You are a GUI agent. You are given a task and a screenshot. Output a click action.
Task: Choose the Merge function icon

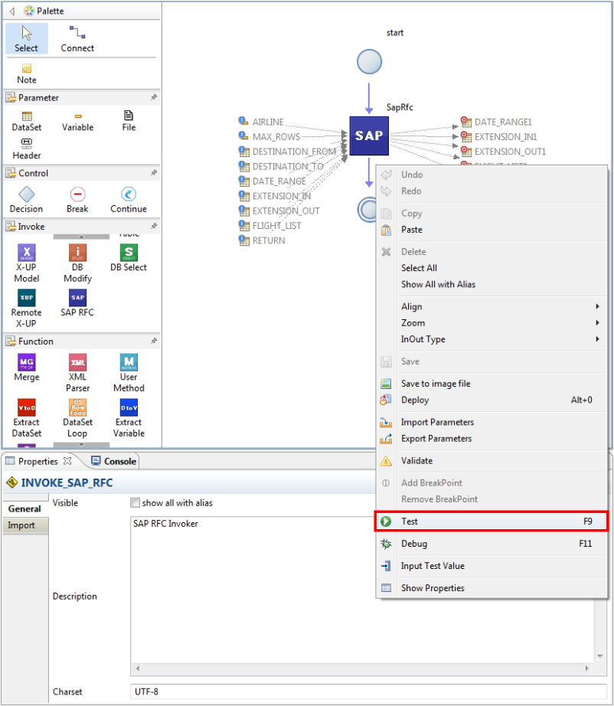point(27,368)
